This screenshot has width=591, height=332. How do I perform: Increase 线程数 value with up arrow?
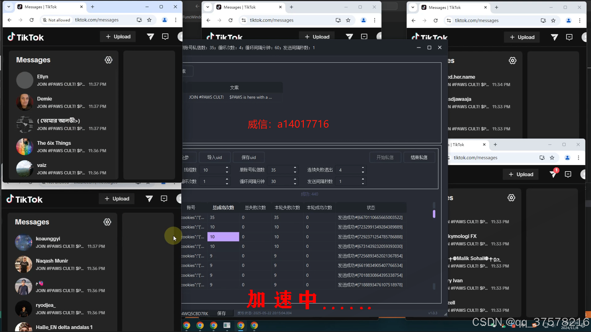pyautogui.click(x=227, y=168)
